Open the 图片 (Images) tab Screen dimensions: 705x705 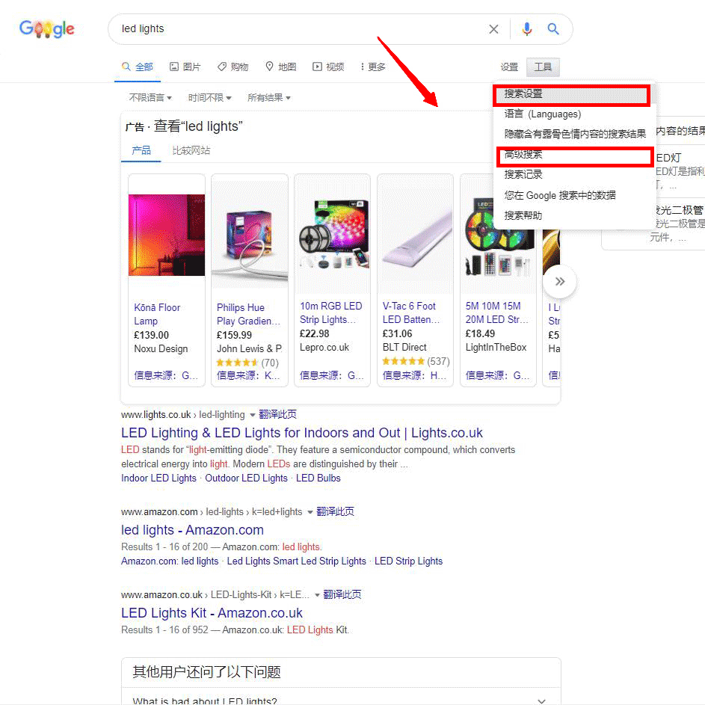185,67
